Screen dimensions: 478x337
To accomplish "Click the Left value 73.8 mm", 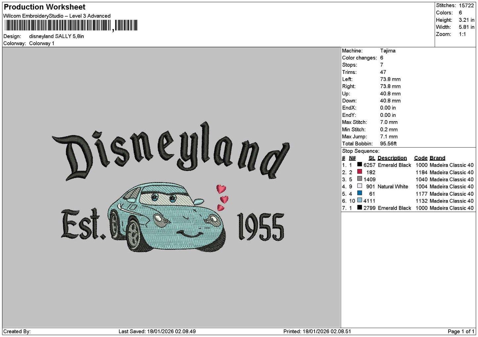I will click(390, 79).
